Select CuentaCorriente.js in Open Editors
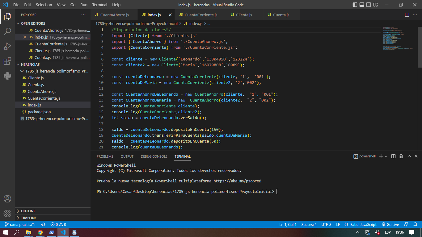 pyautogui.click(x=53, y=44)
